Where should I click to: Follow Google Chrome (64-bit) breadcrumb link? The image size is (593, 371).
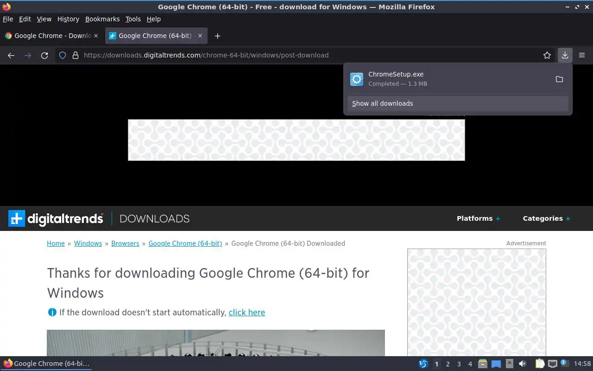pyautogui.click(x=185, y=243)
